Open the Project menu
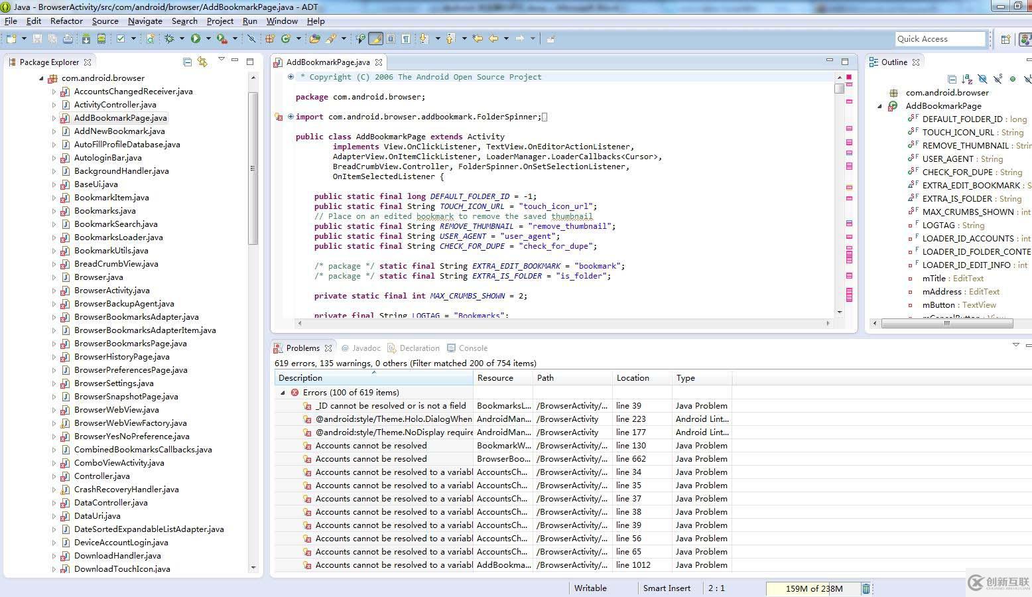Image resolution: width=1032 pixels, height=597 pixels. point(220,21)
